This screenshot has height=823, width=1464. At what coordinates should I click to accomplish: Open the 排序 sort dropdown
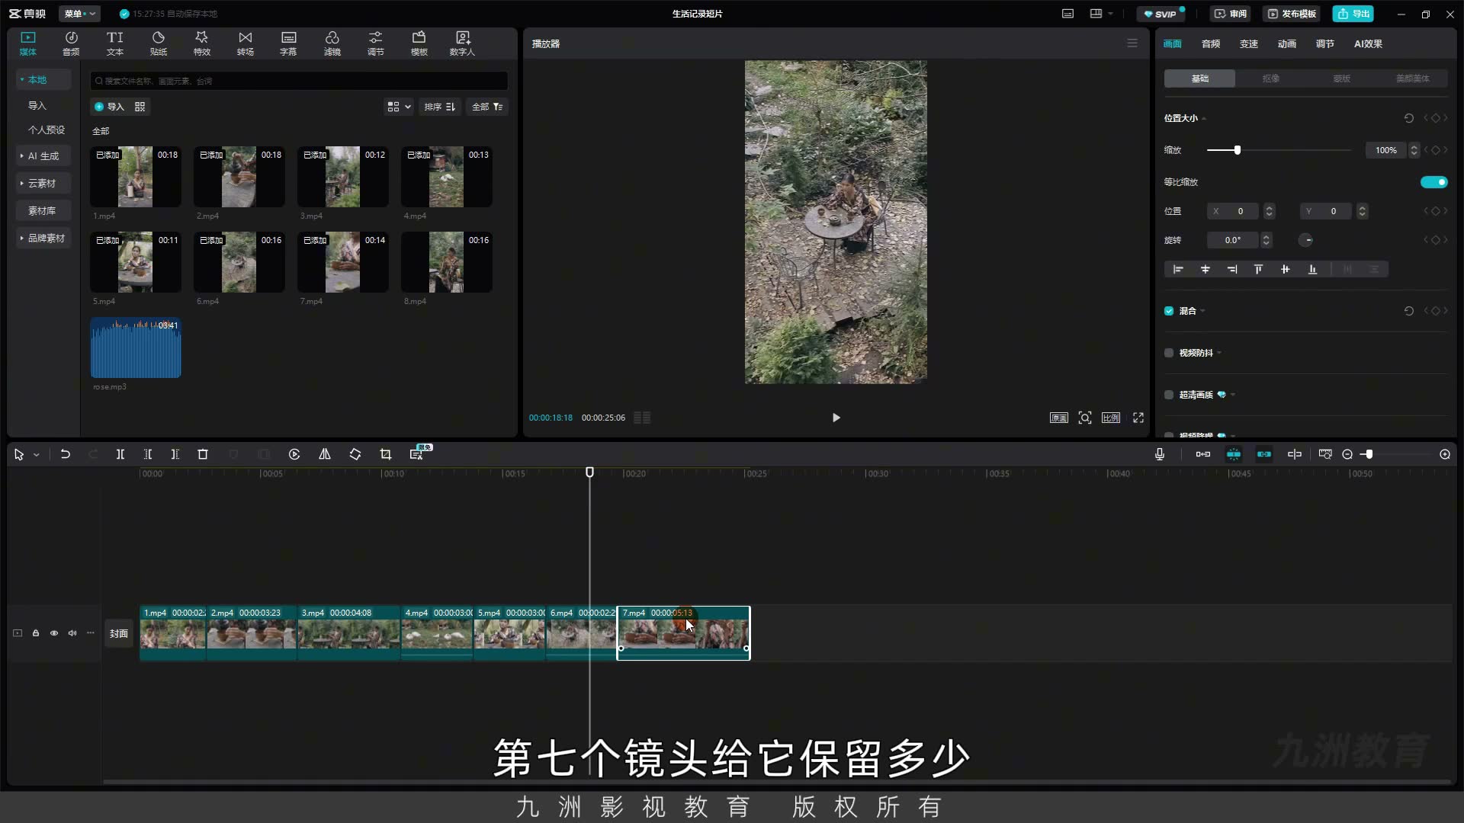pyautogui.click(x=440, y=107)
